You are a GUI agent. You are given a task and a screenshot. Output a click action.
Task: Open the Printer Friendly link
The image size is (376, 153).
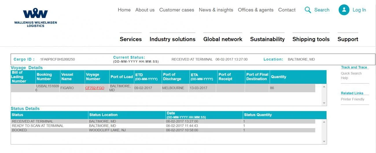[x=353, y=99]
